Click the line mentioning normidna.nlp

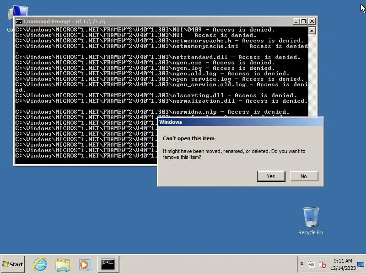(152, 112)
